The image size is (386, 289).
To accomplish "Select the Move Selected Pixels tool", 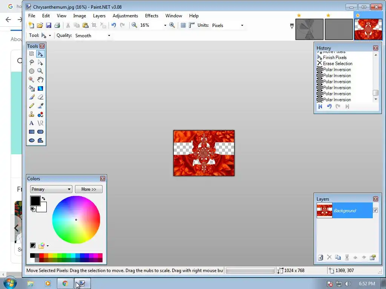I will pyautogui.click(x=40, y=53).
